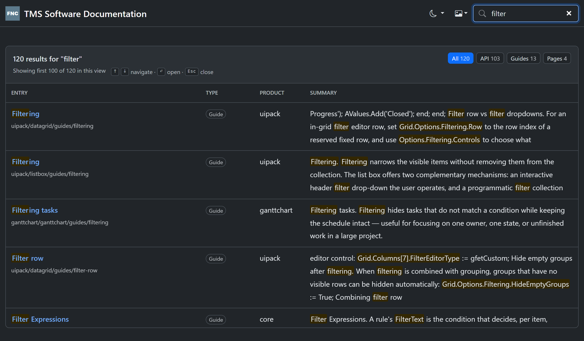Click path uipack/listbox/guides/filtering
Screen dimensions: 584x341
(x=50, y=174)
